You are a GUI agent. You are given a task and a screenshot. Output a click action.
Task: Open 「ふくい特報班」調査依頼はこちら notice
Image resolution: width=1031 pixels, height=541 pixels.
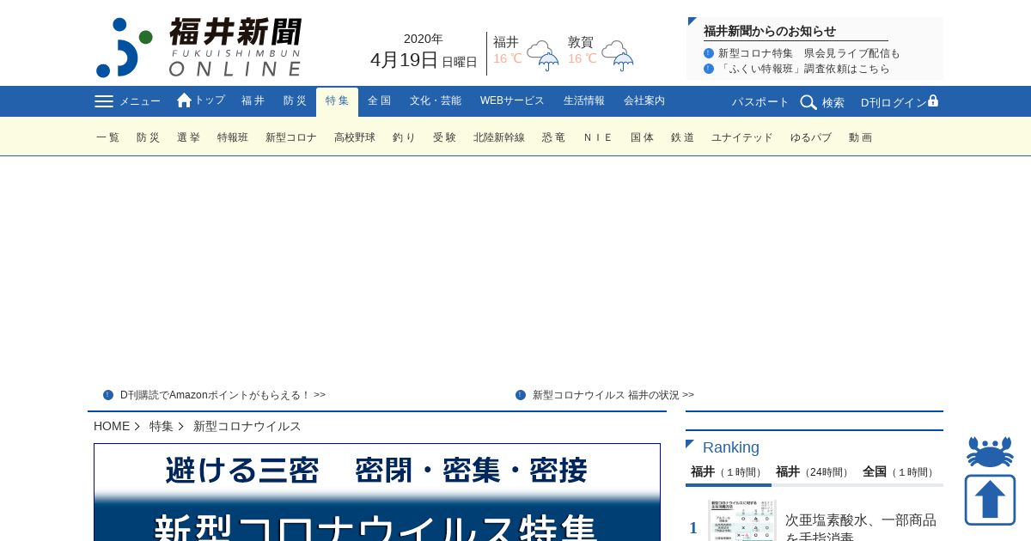coord(804,69)
